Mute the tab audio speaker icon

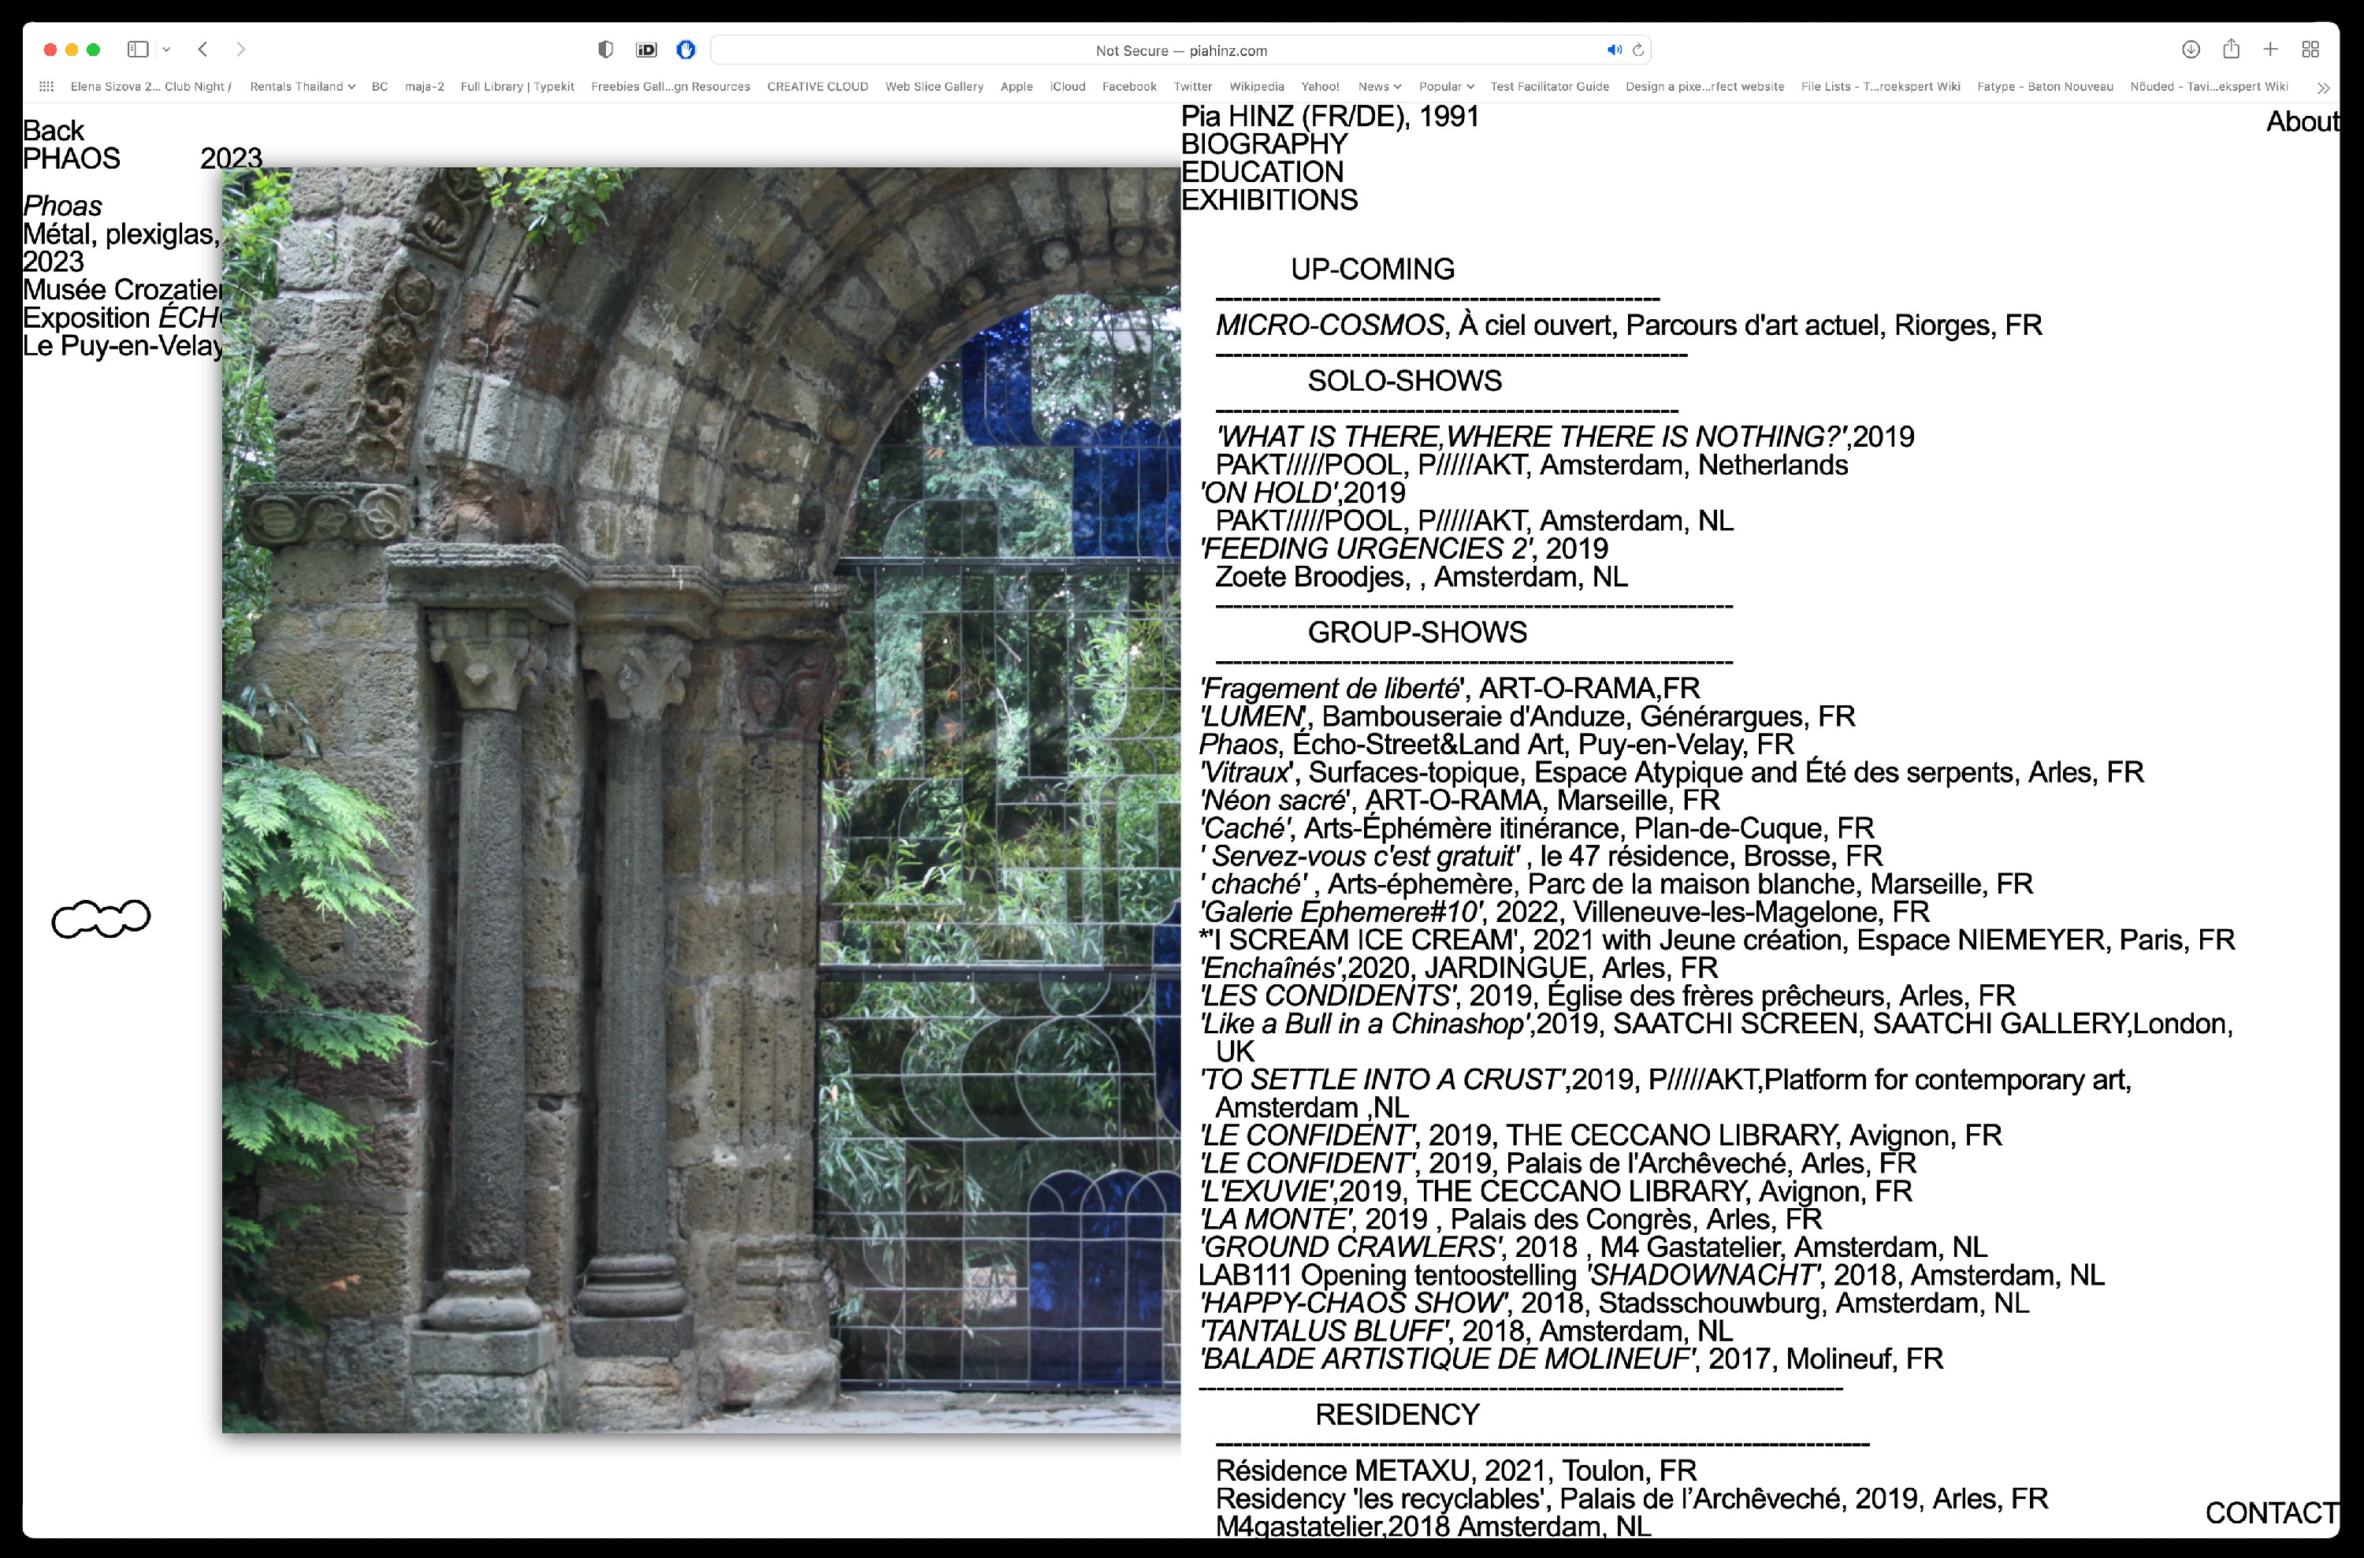tap(1614, 50)
